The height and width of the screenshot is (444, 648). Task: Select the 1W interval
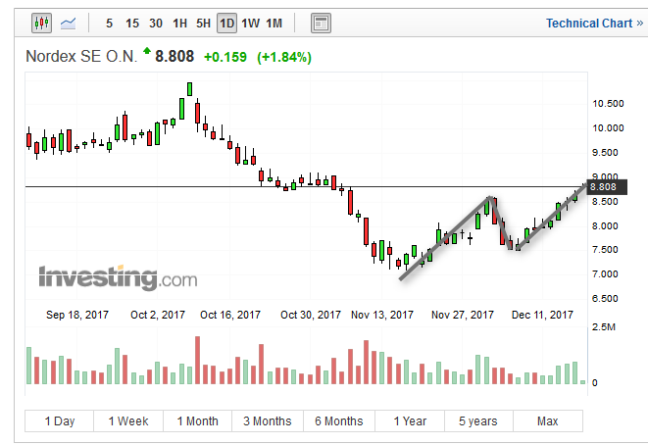[250, 24]
